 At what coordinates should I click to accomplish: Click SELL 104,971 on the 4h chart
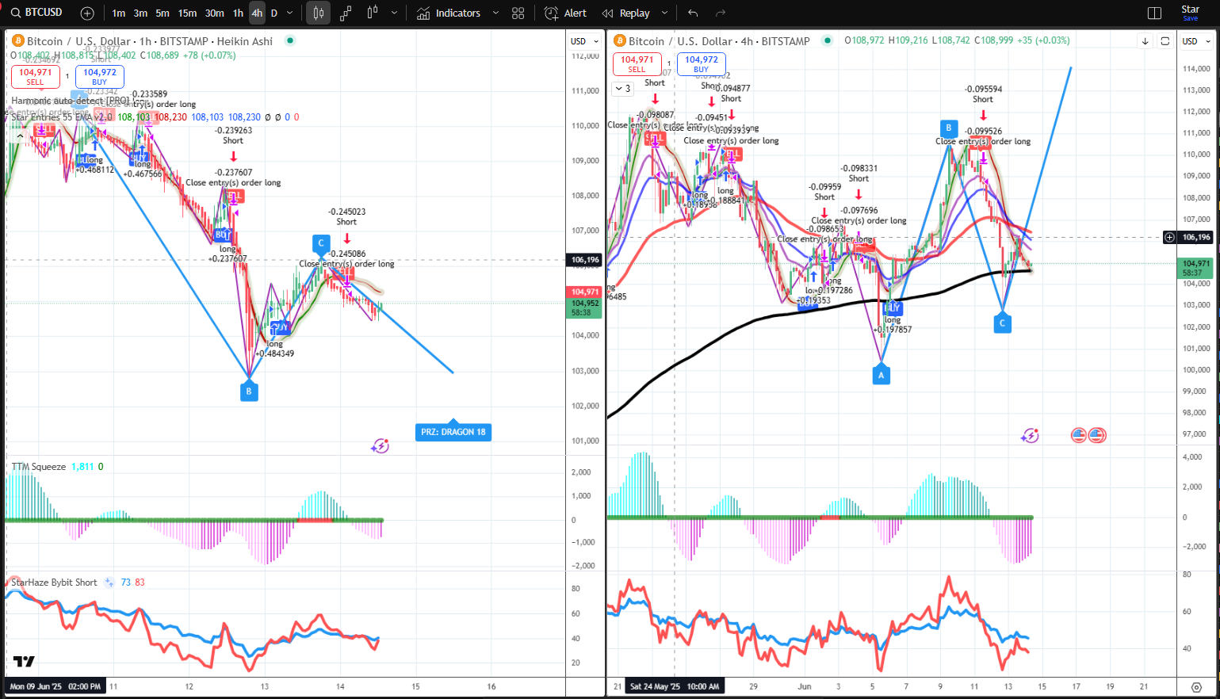click(637, 63)
